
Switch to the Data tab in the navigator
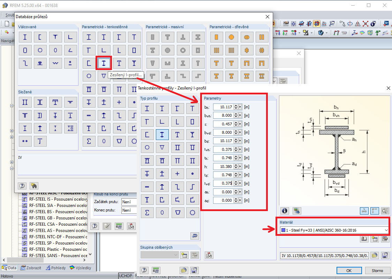click(9, 268)
